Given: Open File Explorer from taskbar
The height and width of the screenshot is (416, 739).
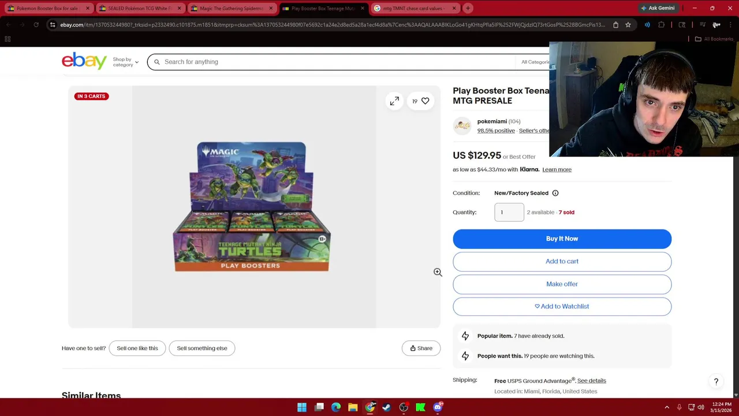Looking at the screenshot, I should tap(353, 407).
